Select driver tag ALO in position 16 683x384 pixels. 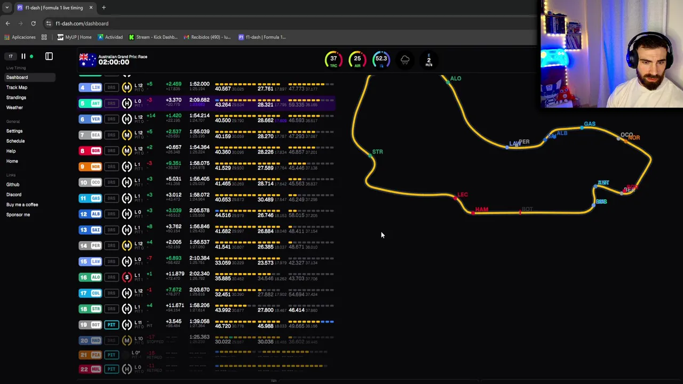(x=90, y=277)
